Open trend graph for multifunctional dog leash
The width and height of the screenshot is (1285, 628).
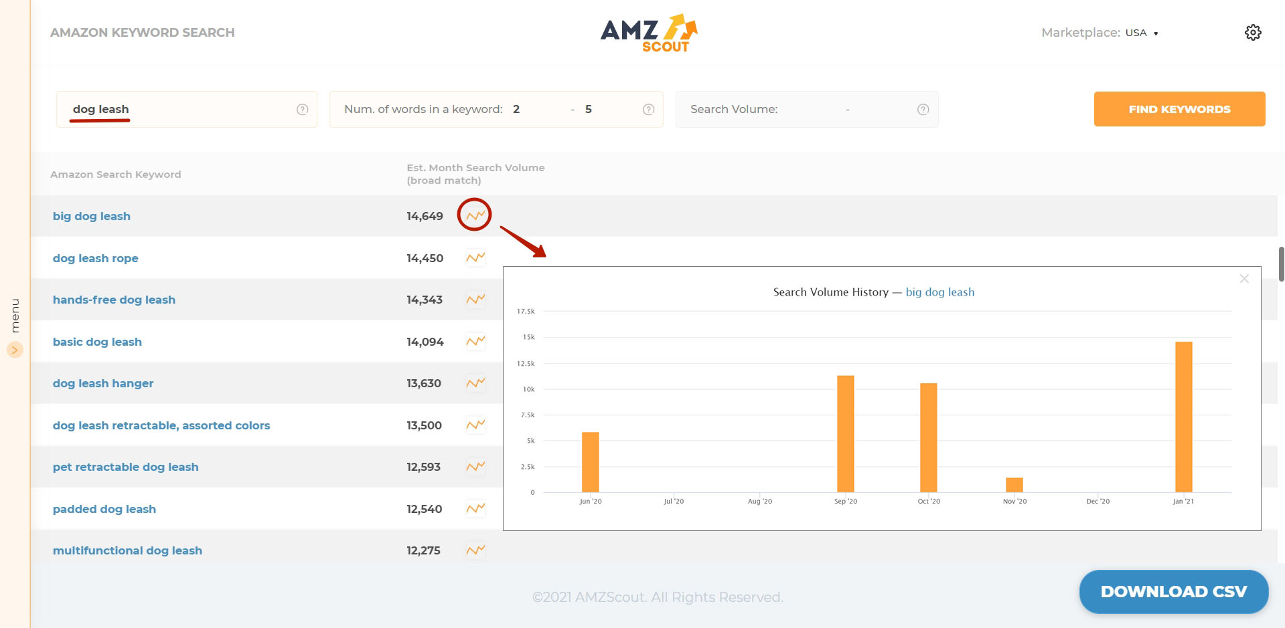[474, 550]
